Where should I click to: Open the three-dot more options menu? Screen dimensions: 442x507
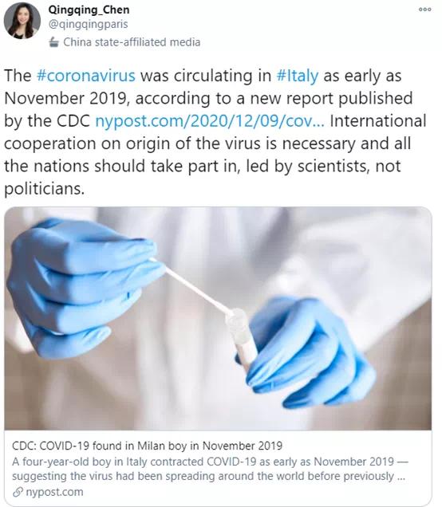(424, 10)
